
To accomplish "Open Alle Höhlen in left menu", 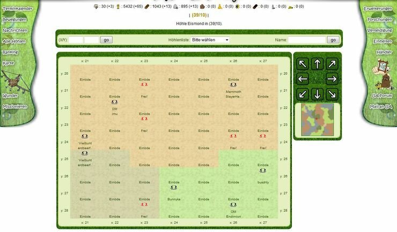I will click(x=14, y=41).
